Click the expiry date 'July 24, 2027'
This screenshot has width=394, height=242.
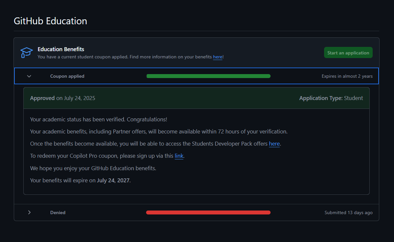[x=113, y=180]
